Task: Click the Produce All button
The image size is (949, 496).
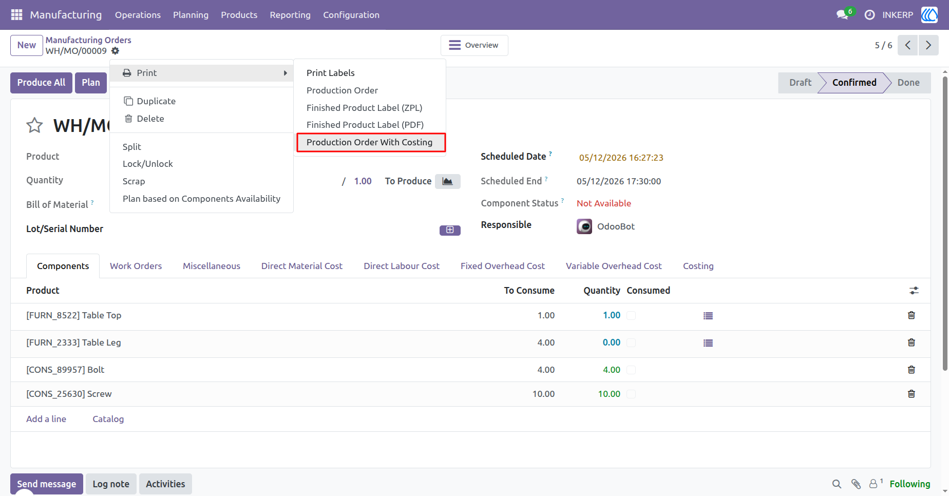Action: click(42, 83)
